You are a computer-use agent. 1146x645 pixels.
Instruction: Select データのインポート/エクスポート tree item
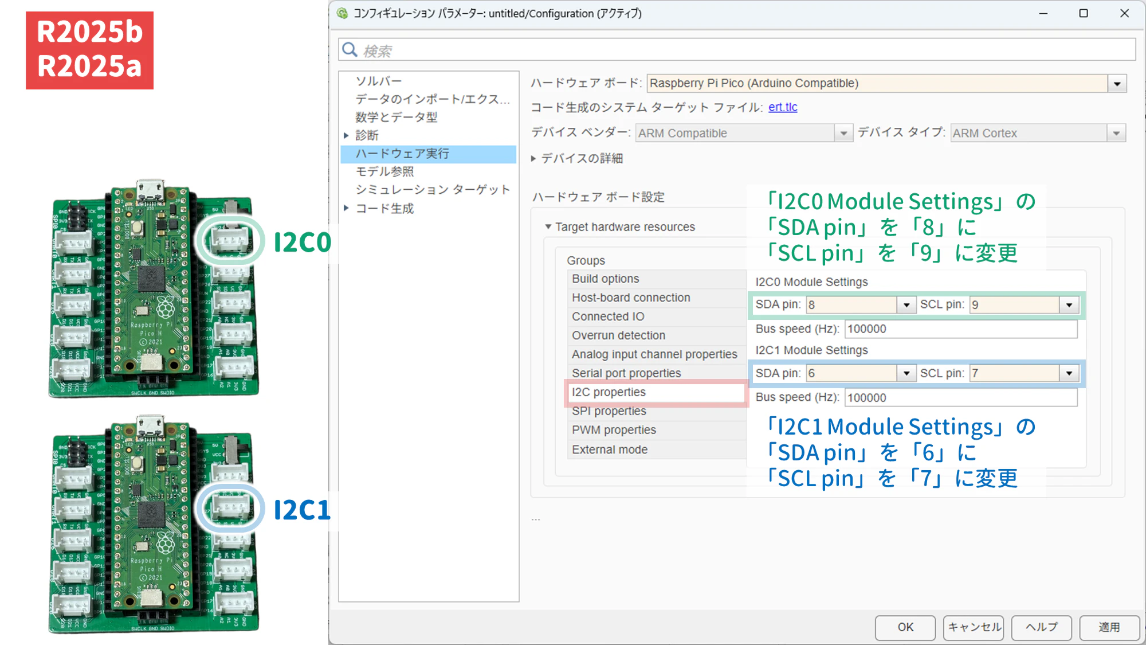point(432,99)
